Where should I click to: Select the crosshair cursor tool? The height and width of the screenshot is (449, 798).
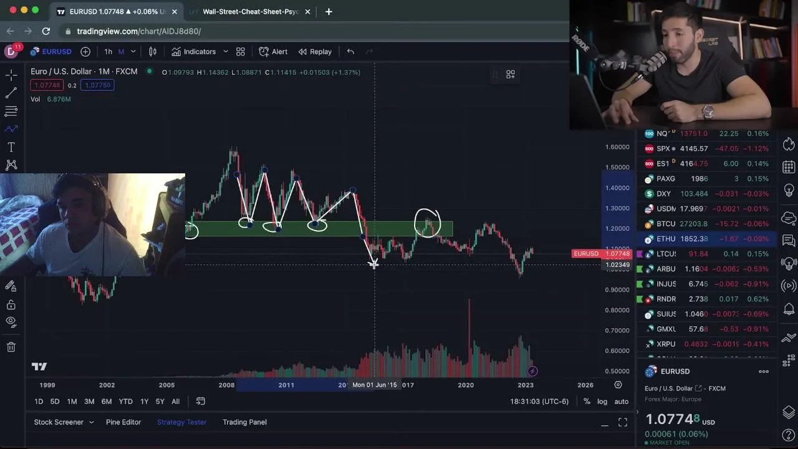[x=11, y=75]
